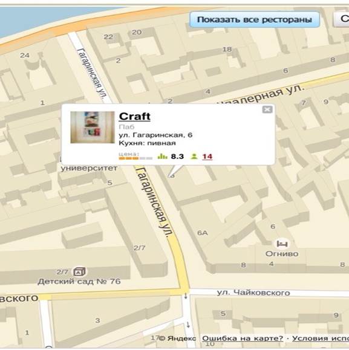Click the building number 20 label
Viewport: 349px width, 350px height.
[137, 32]
